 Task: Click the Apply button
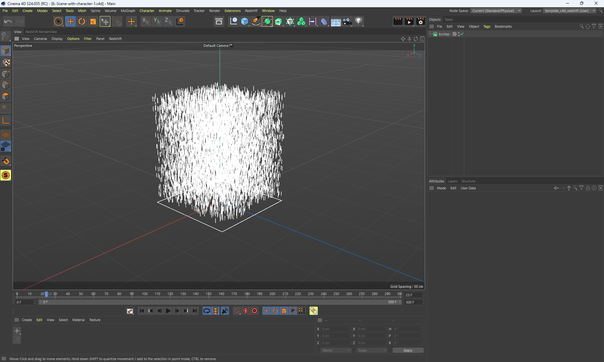(x=408, y=350)
